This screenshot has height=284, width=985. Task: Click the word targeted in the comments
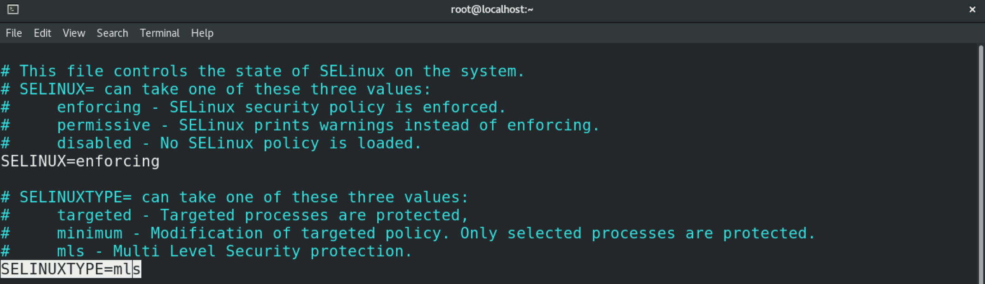[x=94, y=215]
